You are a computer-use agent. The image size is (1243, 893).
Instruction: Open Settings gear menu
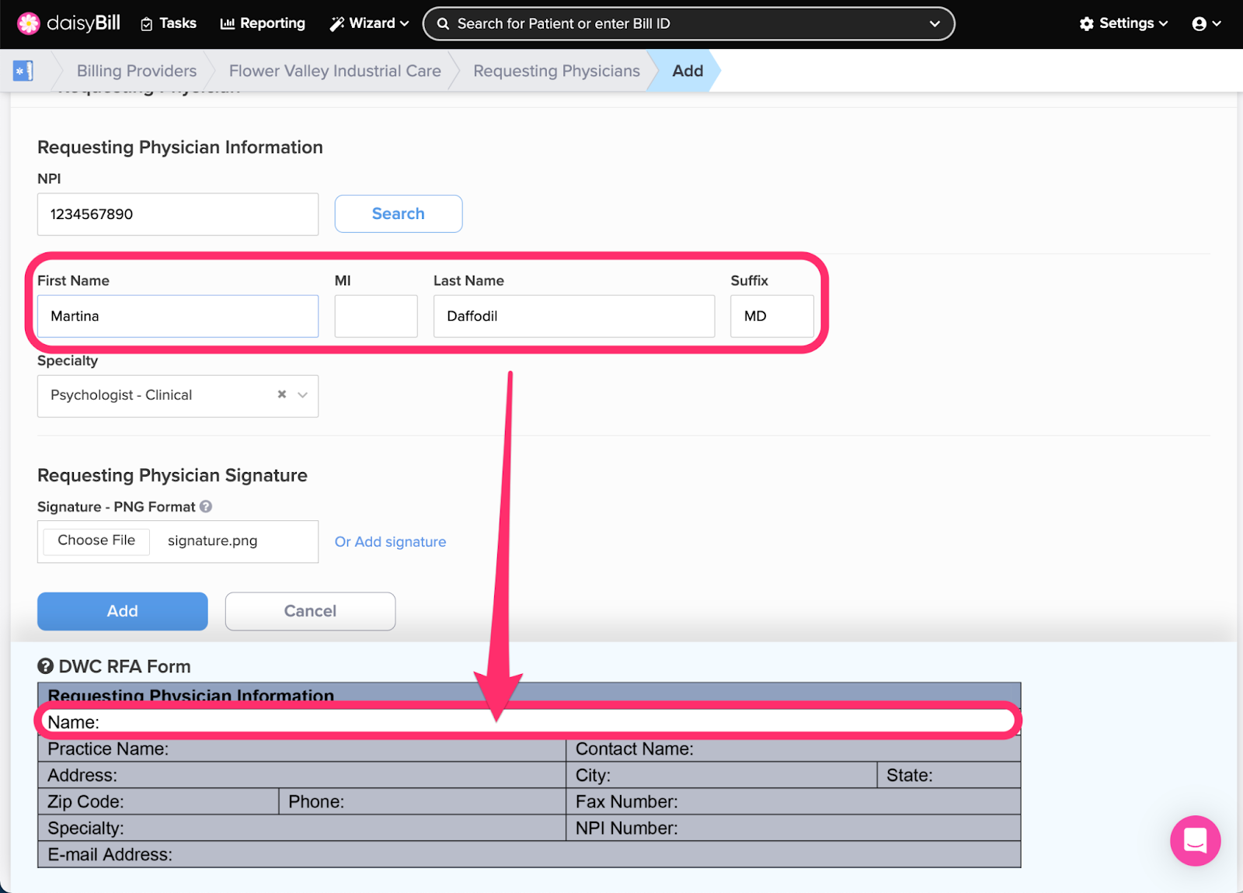click(1123, 23)
